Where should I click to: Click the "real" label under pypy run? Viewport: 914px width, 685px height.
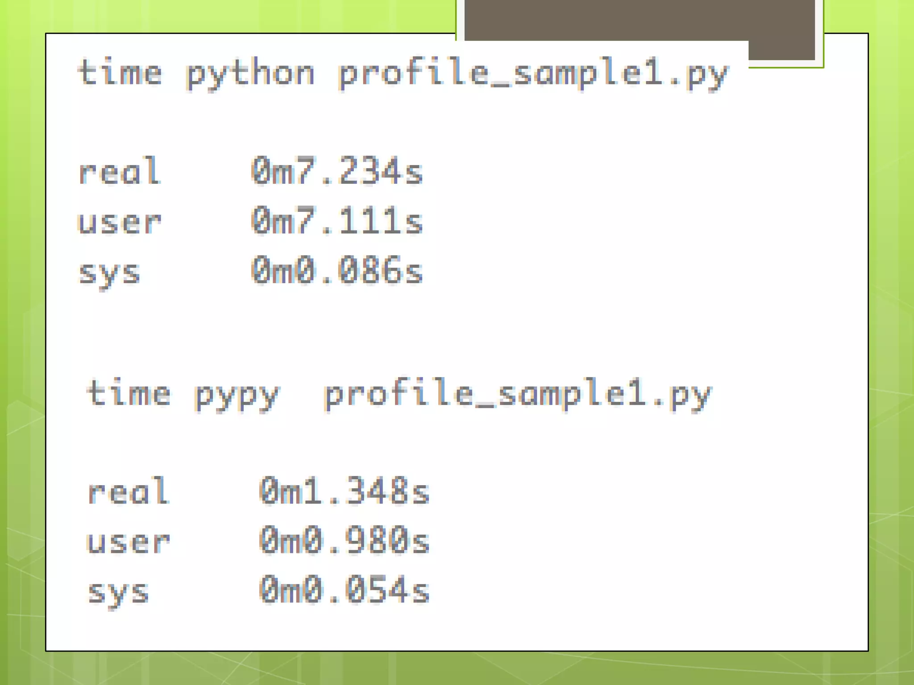pos(128,492)
